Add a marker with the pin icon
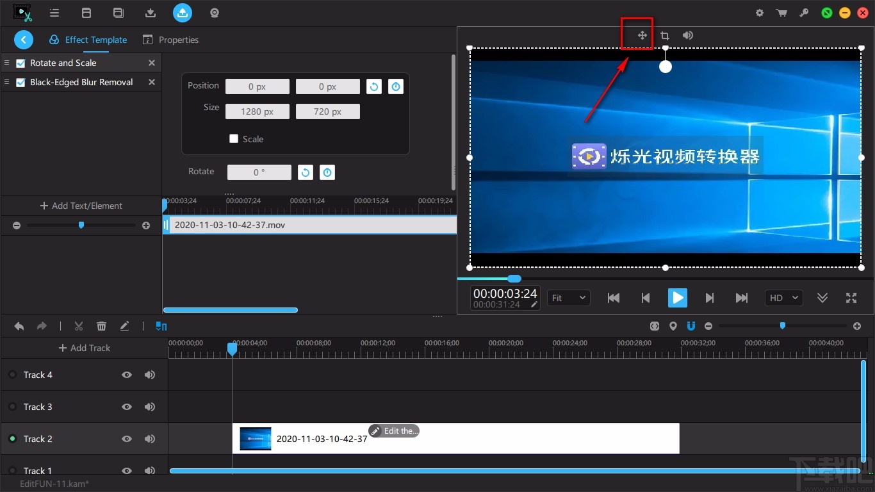This screenshot has height=492, width=875. point(673,326)
